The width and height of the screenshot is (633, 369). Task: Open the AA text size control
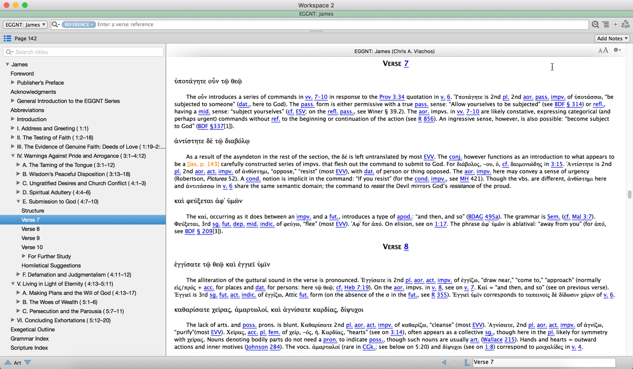[603, 50]
